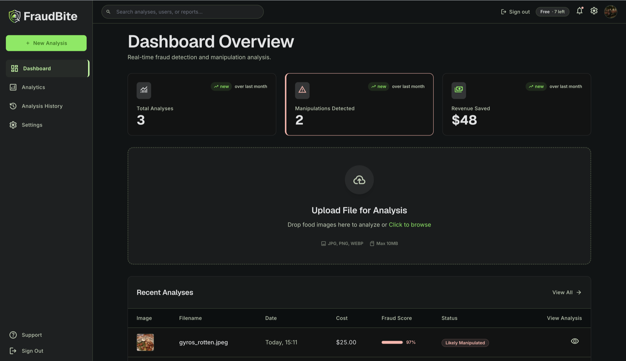This screenshot has height=361, width=626.
Task: Click the Revenue Saved value $48
Action: (464, 120)
